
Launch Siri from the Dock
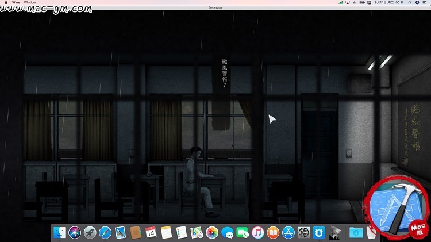point(75,233)
